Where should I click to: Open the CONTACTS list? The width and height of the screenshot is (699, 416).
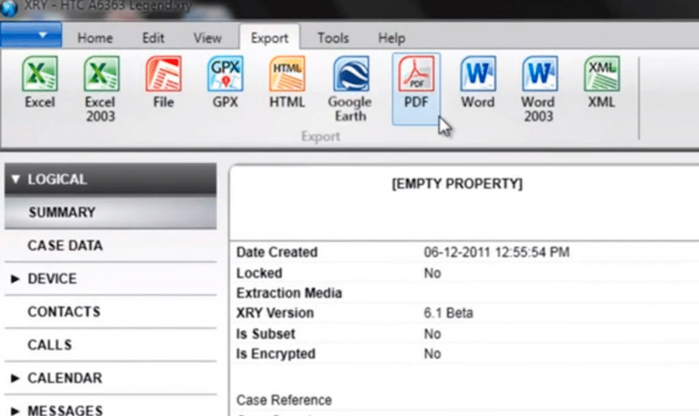tap(65, 311)
